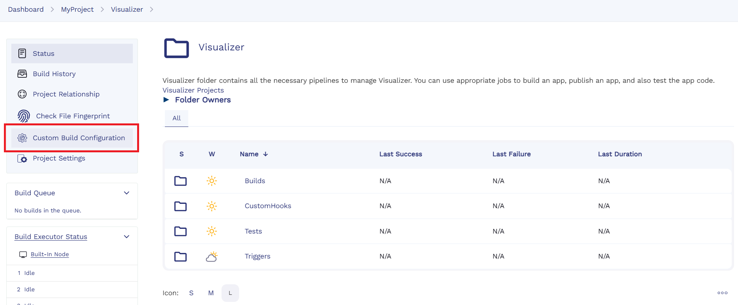The width and height of the screenshot is (738, 305).
Task: Click the sunny weather icon for Tests
Action: tap(212, 231)
